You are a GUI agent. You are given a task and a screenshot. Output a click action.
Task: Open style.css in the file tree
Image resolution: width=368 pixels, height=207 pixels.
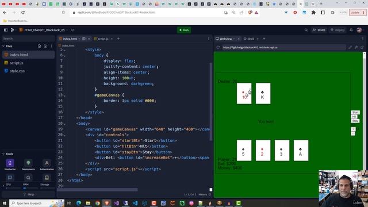point(28,71)
